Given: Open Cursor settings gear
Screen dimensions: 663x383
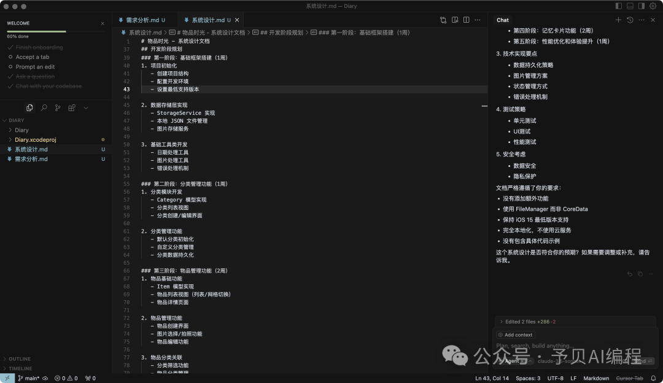Looking at the screenshot, I should tap(653, 6).
